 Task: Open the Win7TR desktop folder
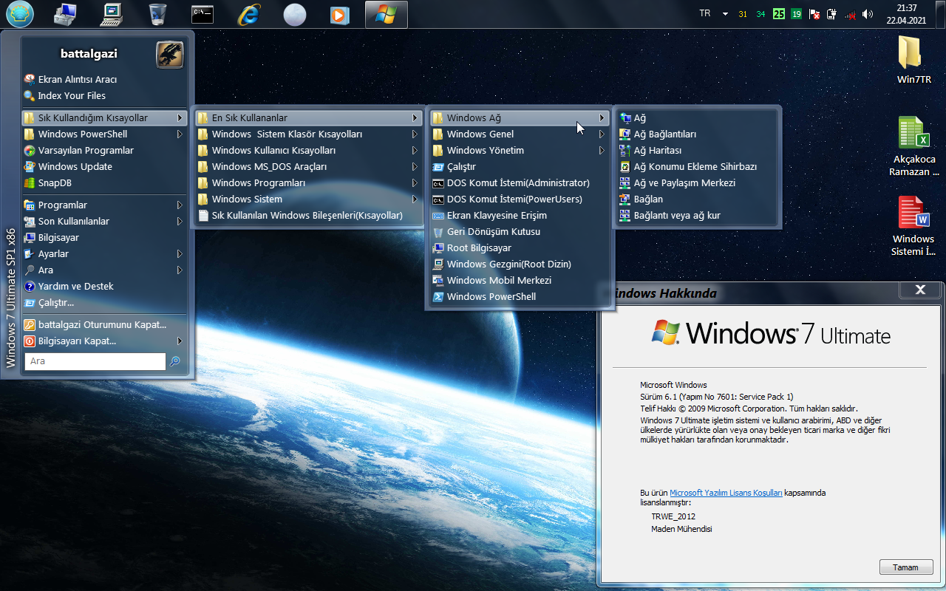(914, 60)
